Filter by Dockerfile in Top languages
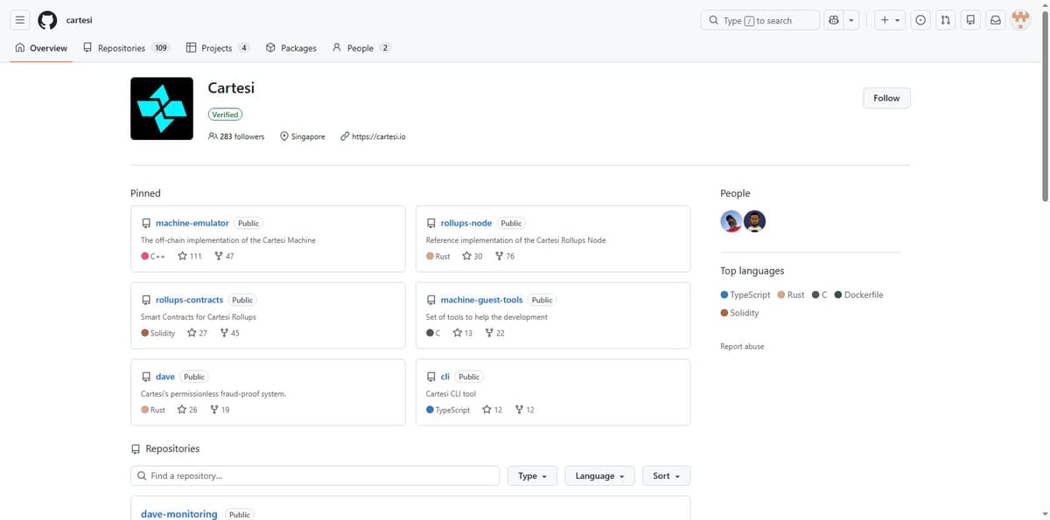The width and height of the screenshot is (1050, 520). pyautogui.click(x=859, y=295)
